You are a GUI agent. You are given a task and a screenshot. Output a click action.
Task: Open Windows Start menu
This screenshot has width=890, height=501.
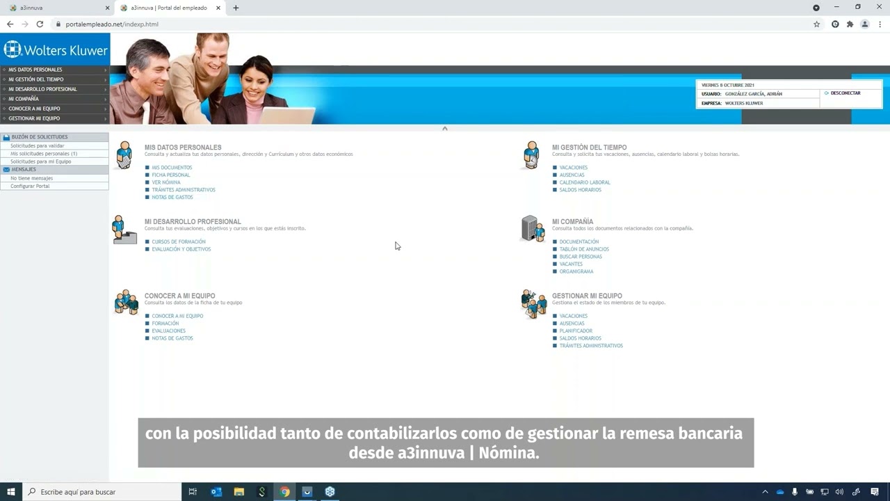(11, 492)
